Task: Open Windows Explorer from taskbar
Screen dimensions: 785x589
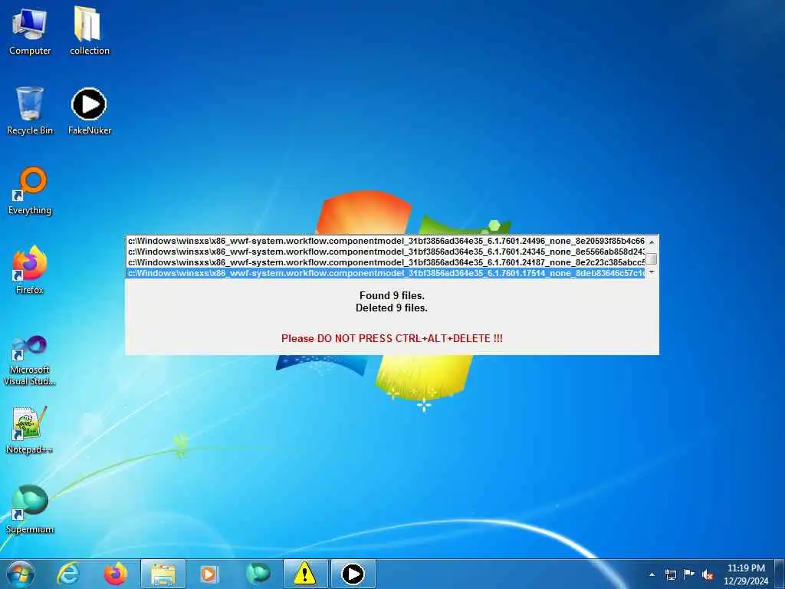Action: point(163,574)
